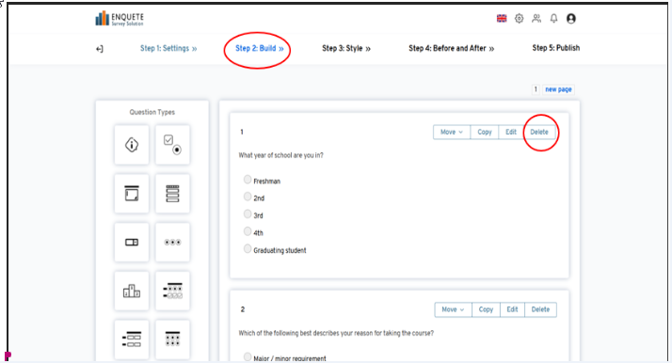The width and height of the screenshot is (672, 363).
Task: Add the three-circles rating question type
Action: pos(172,243)
